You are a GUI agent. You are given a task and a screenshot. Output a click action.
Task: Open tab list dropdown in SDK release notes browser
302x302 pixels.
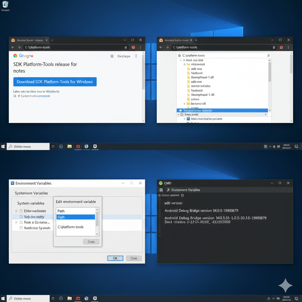pyautogui.click(x=52, y=40)
